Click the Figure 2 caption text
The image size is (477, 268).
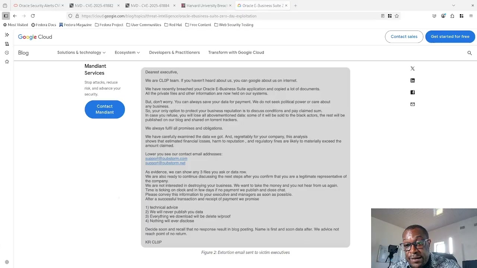(x=246, y=252)
